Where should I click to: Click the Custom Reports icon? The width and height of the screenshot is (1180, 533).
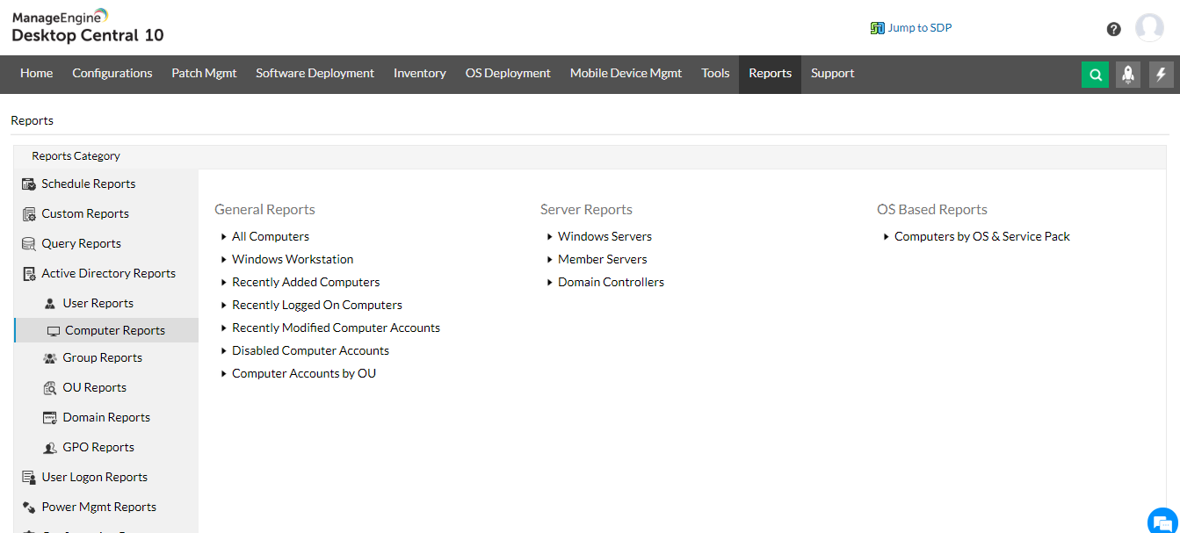28,214
